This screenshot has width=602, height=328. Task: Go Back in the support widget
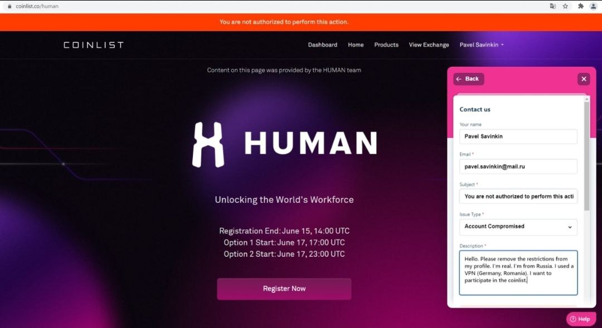pos(468,79)
